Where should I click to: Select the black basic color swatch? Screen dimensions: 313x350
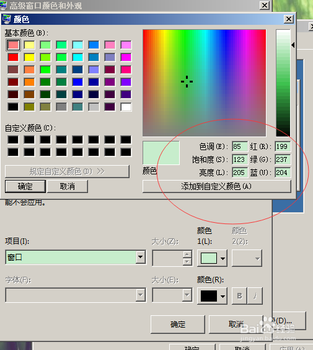coord(13,107)
